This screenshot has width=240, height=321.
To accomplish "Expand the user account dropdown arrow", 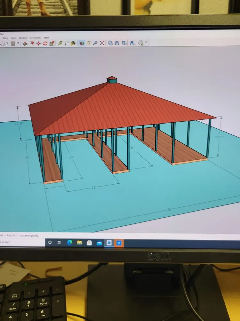I will click(146, 43).
